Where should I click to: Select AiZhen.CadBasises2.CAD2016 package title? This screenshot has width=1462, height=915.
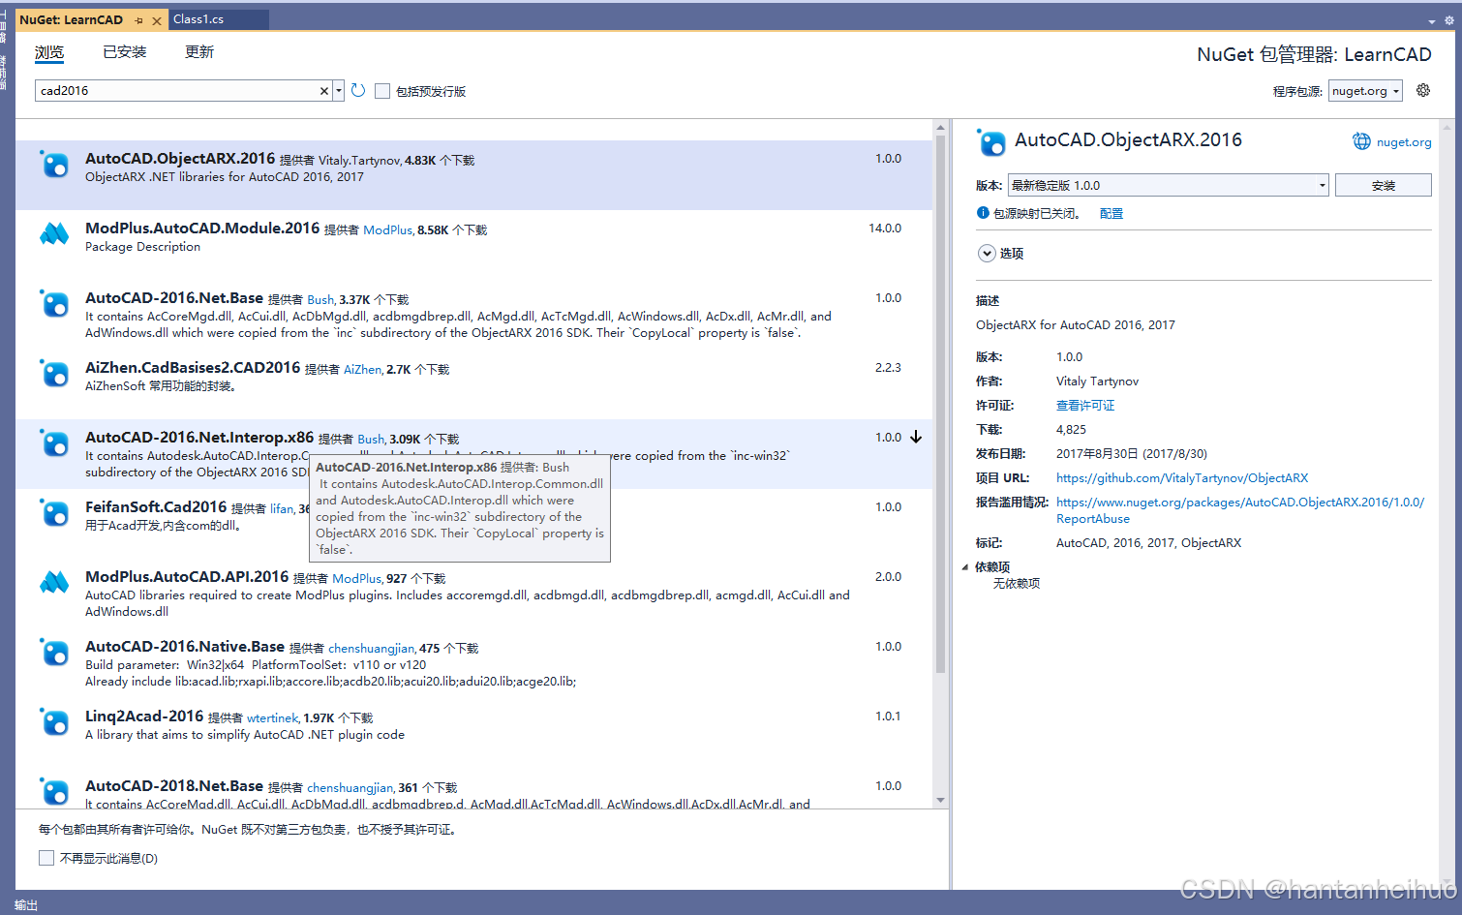(x=193, y=368)
